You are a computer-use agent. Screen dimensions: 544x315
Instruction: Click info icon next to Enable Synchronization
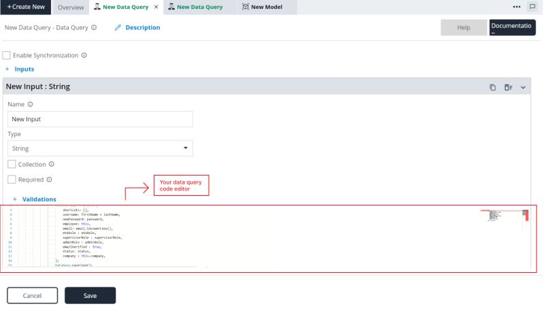click(84, 55)
